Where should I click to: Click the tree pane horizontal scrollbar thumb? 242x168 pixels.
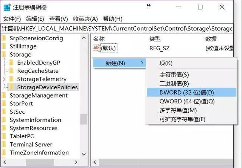click(40, 162)
